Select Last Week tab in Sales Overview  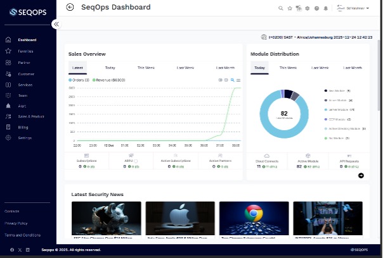coord(185,68)
